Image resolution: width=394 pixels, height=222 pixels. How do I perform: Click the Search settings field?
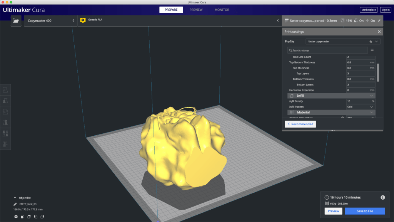click(327, 50)
